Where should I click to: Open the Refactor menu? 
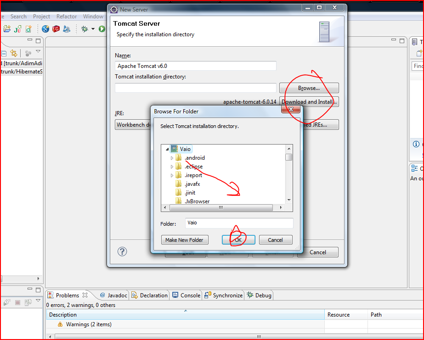67,17
